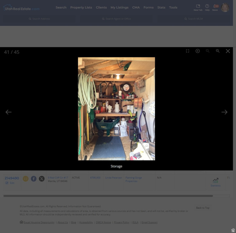Start the photo slideshow playback
Image resolution: width=236 pixels, height=233 pixels.
198,51
